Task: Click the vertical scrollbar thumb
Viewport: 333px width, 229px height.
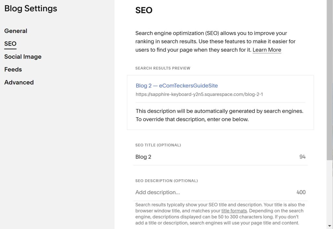Action: (330, 80)
